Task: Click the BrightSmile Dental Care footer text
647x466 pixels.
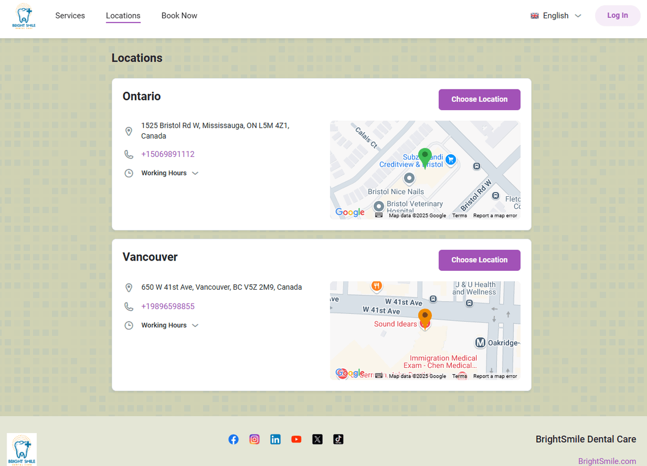Action: click(586, 440)
